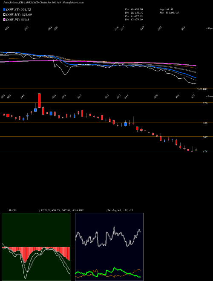
Task: Click the white DOW MT legend swatch
Action: (x=4, y=14)
